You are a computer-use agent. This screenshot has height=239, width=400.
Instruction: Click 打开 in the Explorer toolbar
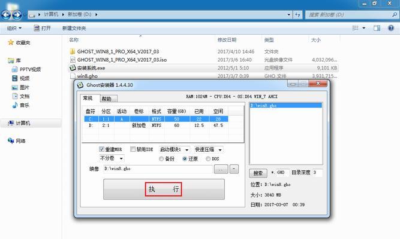tap(43, 28)
